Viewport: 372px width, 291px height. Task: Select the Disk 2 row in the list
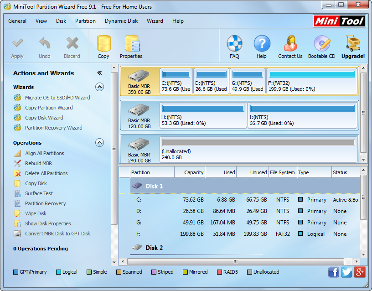tap(240, 248)
